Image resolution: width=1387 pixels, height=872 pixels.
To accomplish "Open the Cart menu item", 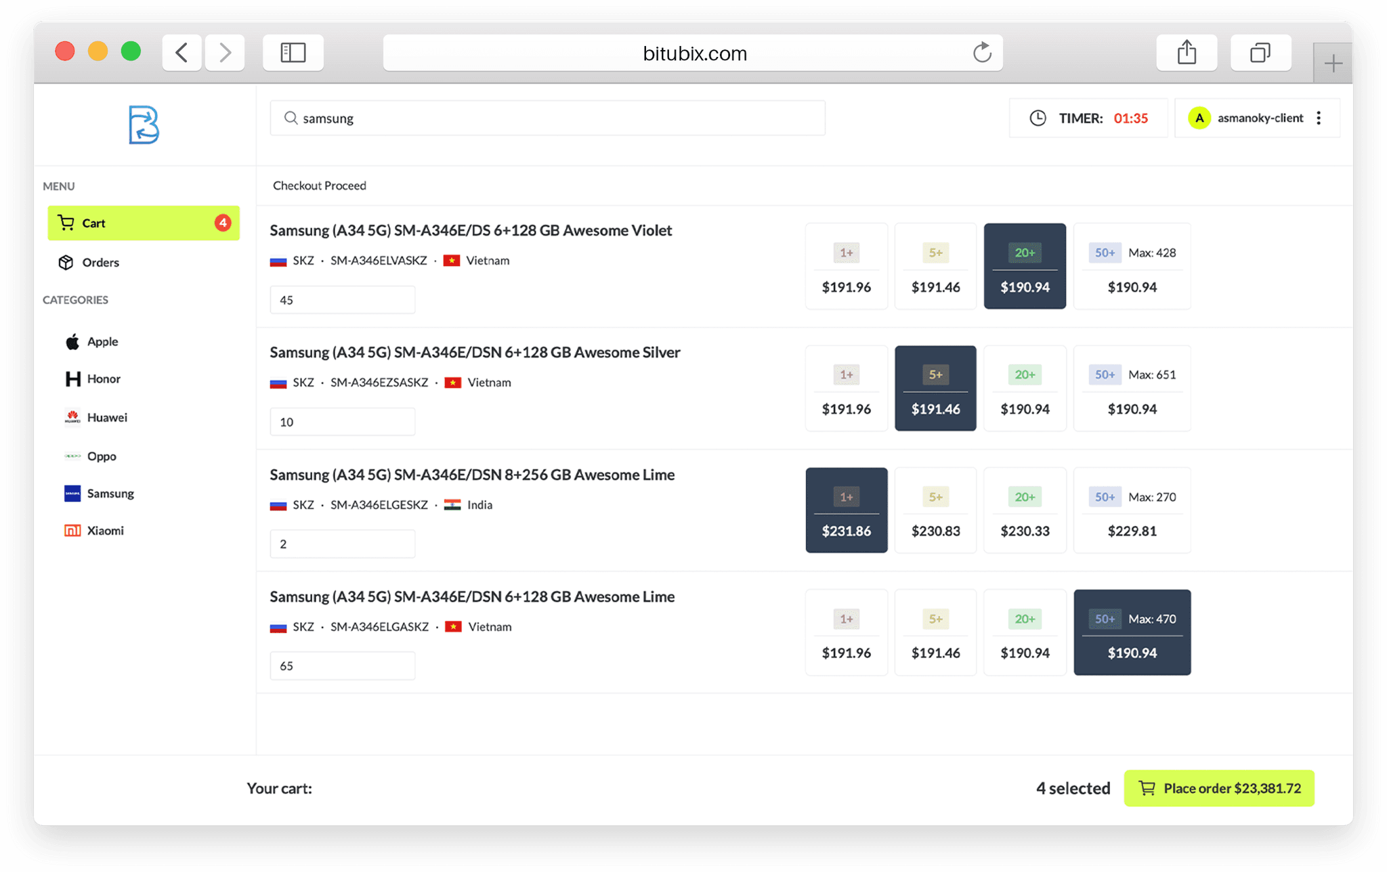I will (x=144, y=223).
